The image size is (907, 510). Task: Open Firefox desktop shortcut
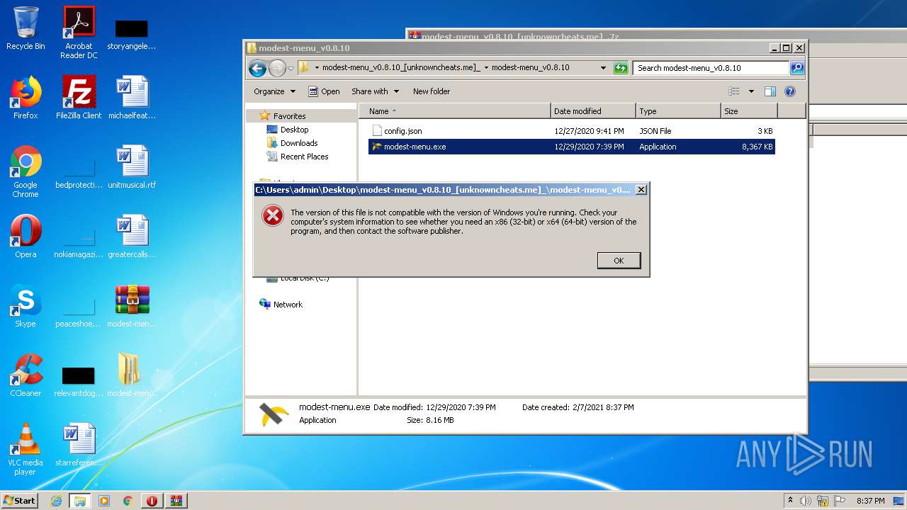(26, 98)
